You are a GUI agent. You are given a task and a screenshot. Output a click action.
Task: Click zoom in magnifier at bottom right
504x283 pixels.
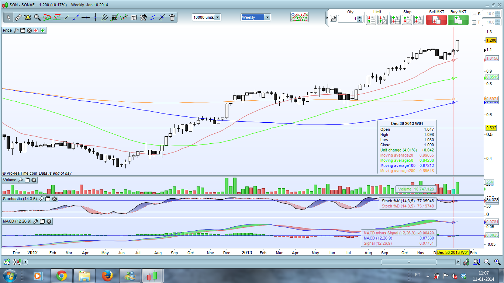(497, 262)
